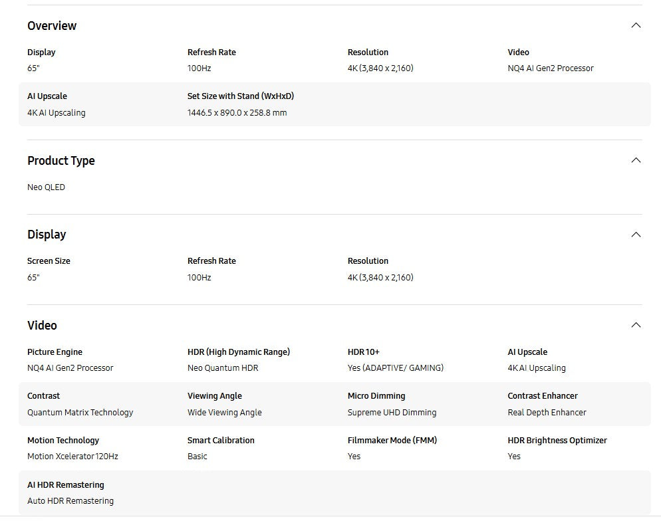Screen dimensions: 661x521
Task: Click the Set Size with Stand label
Action: (x=241, y=96)
